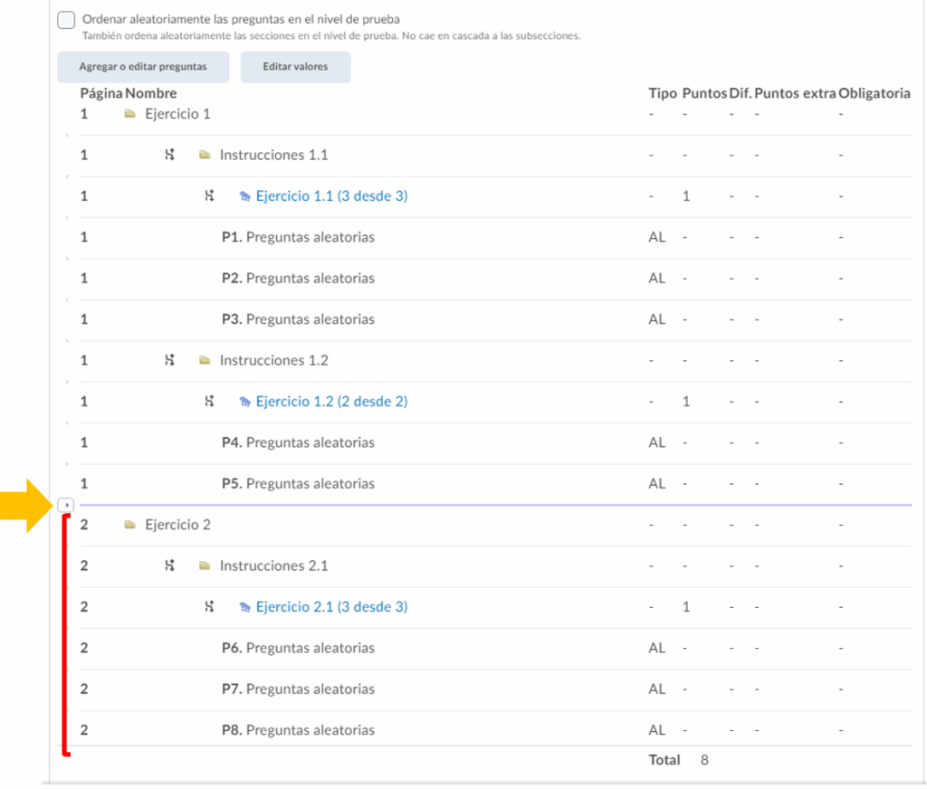Click the question pool icon for Ejercicio 1.2
The image size is (927, 789).
[244, 402]
